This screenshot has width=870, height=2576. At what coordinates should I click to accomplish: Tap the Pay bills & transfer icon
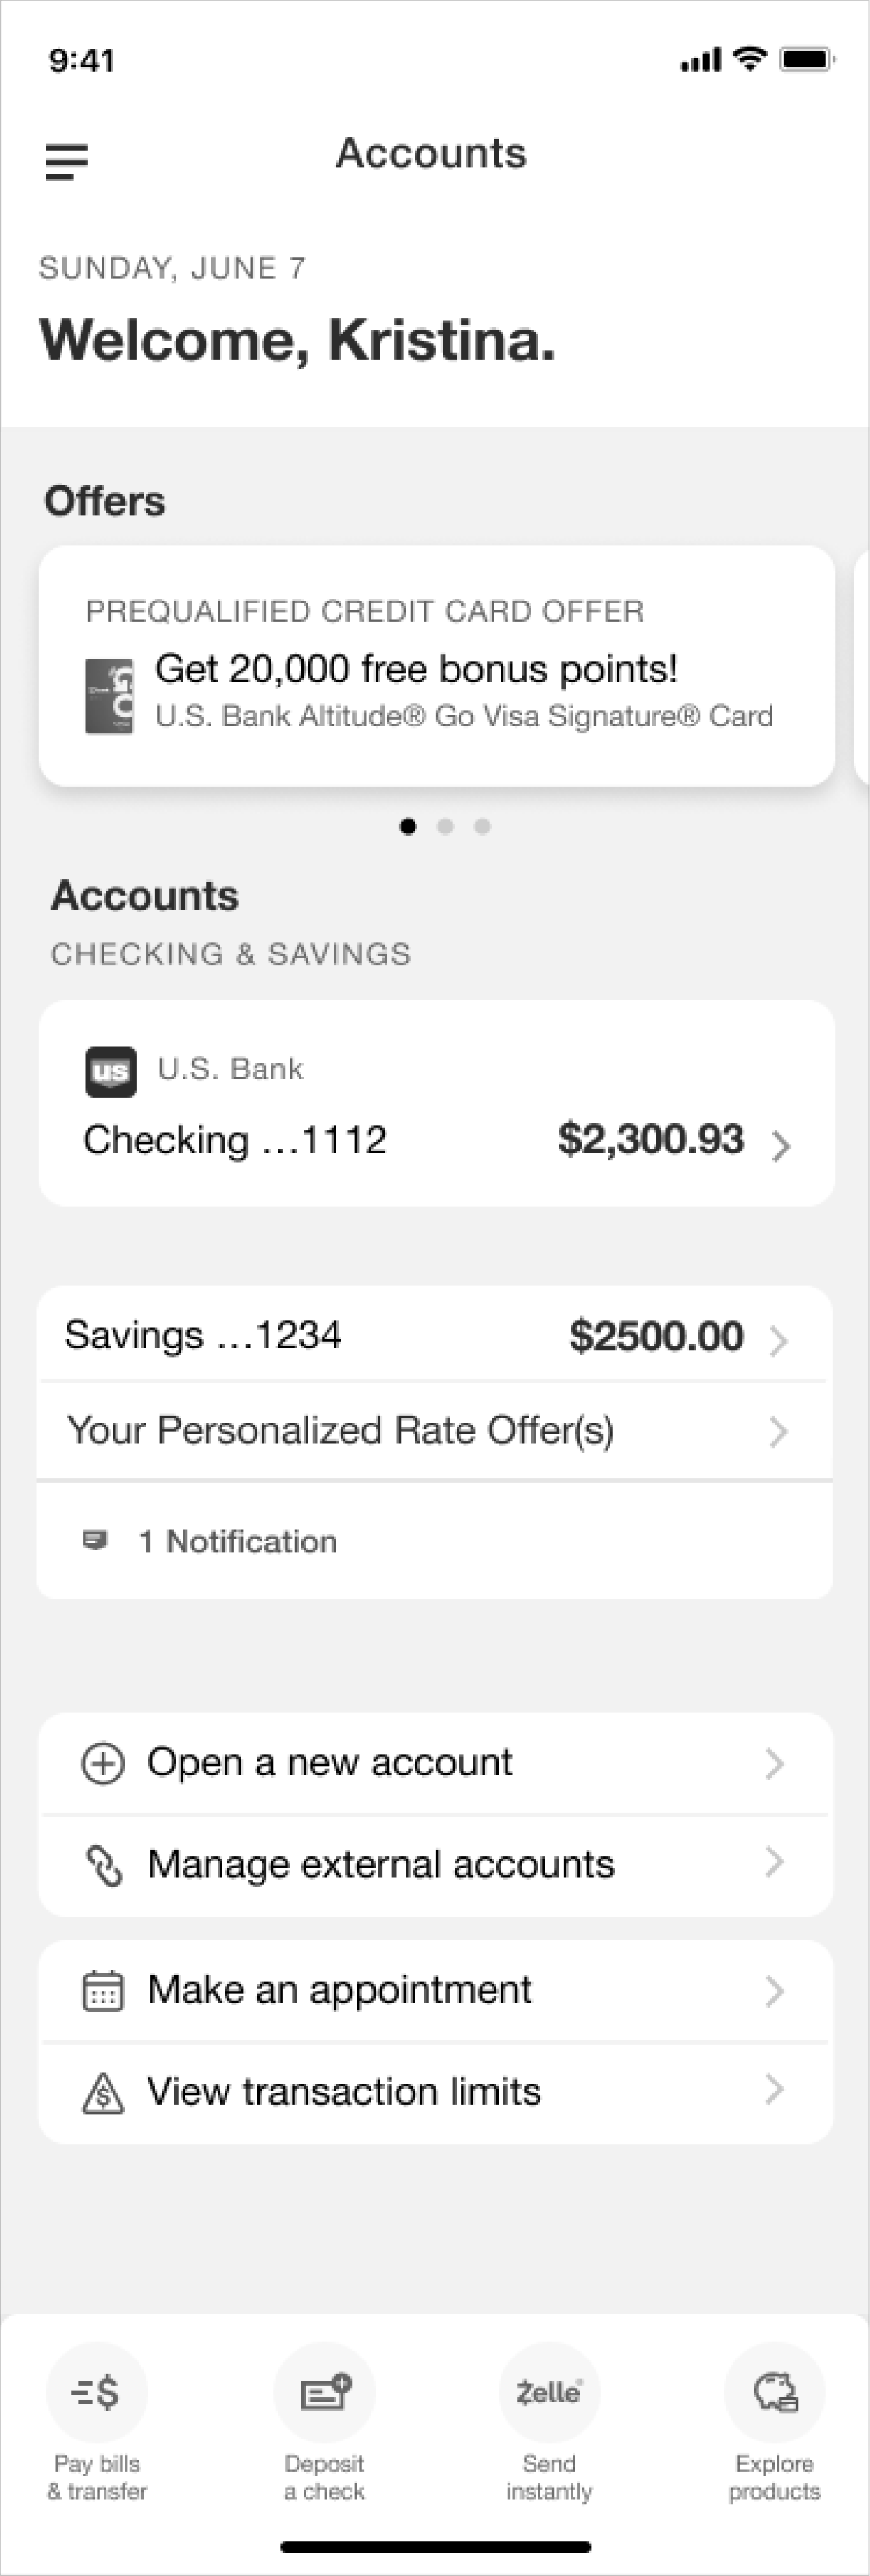click(x=97, y=2393)
